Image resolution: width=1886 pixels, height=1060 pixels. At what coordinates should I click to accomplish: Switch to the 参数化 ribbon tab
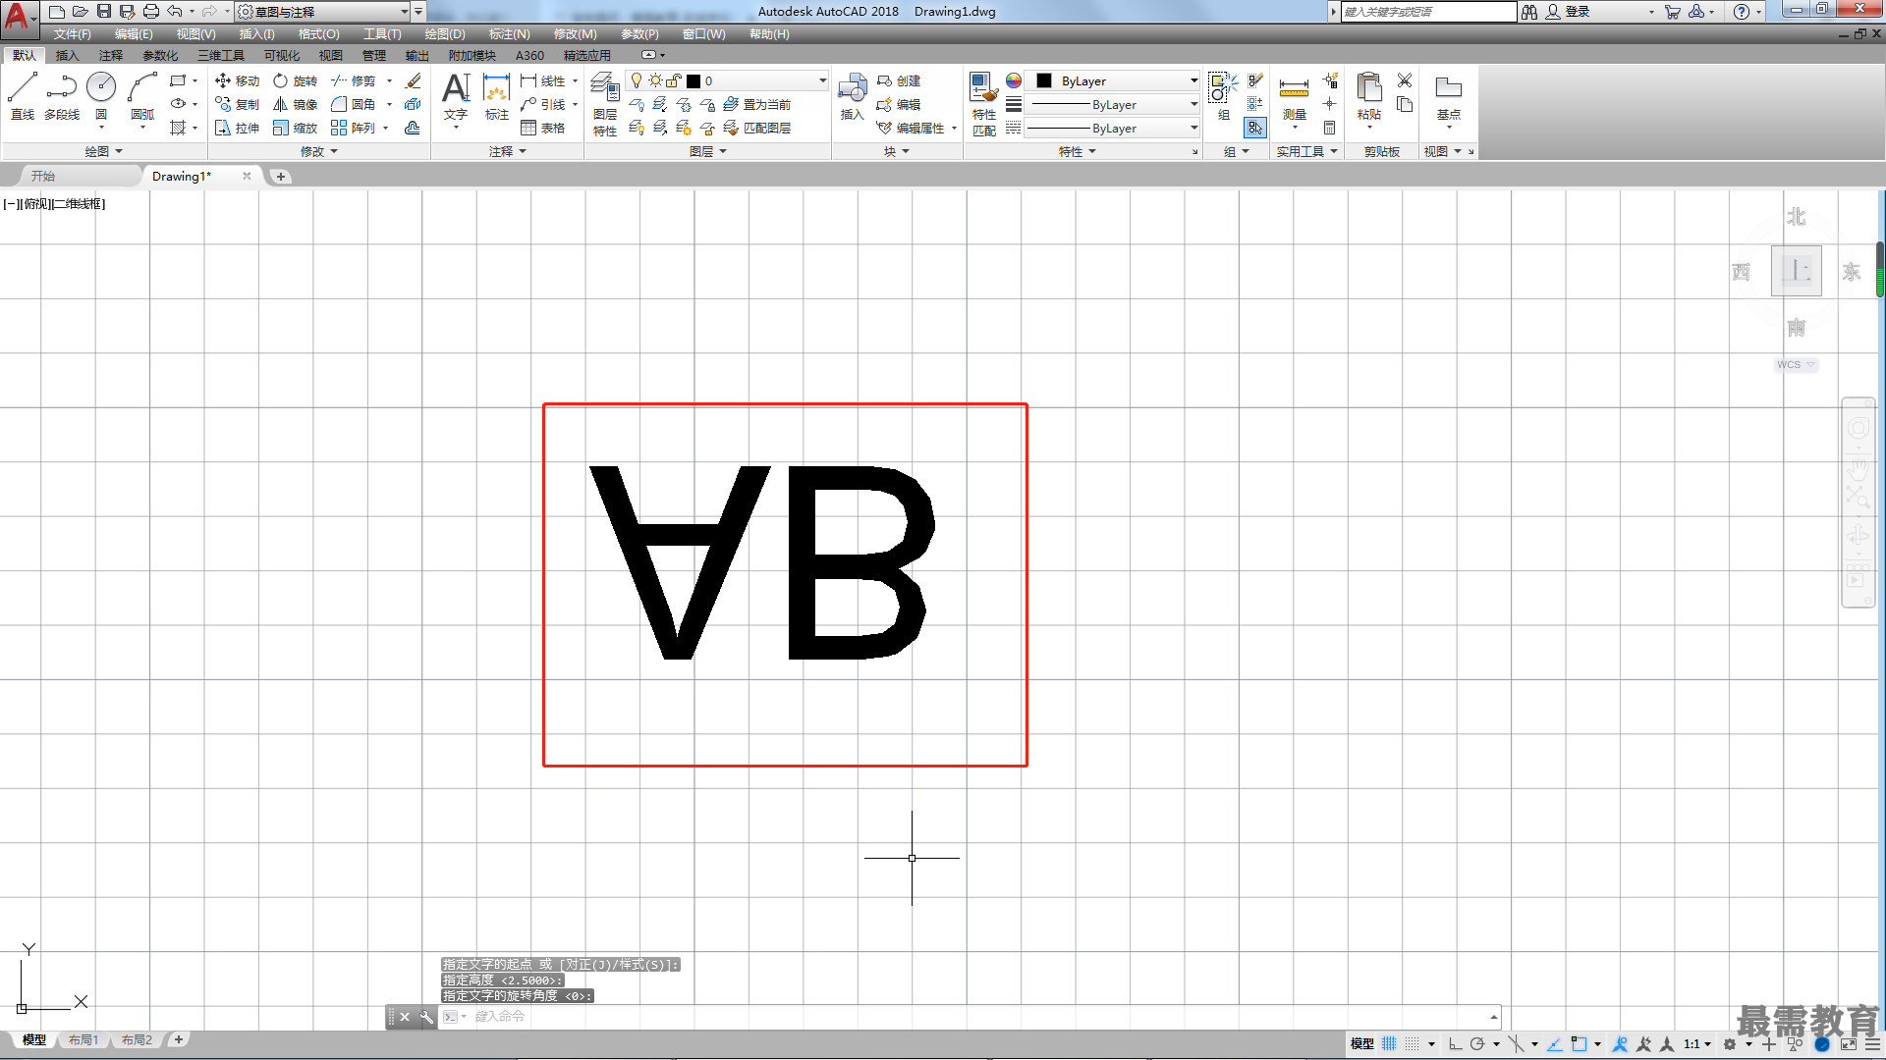pyautogui.click(x=160, y=55)
